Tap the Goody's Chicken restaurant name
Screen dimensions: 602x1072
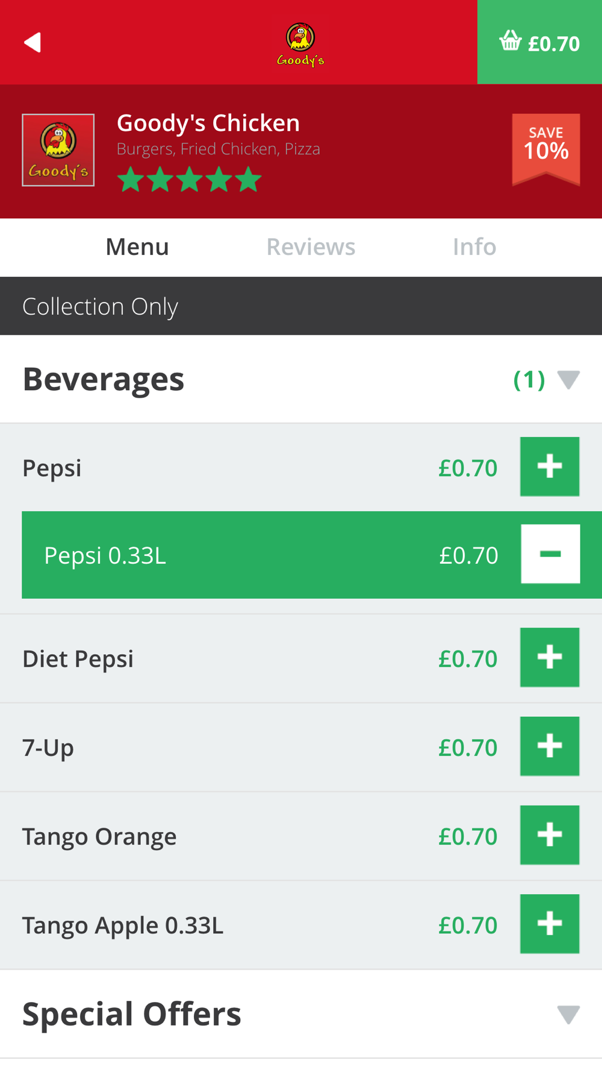pyautogui.click(x=208, y=123)
